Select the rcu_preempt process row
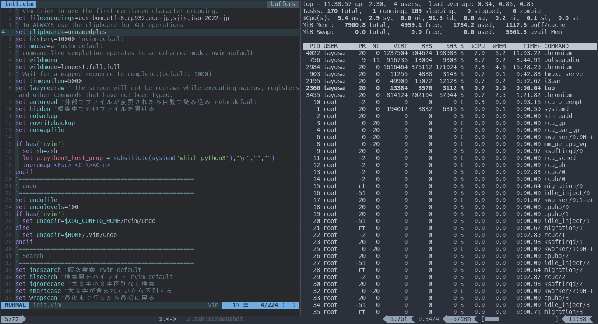Screen dimensions: 598x324 click(x=449, y=102)
